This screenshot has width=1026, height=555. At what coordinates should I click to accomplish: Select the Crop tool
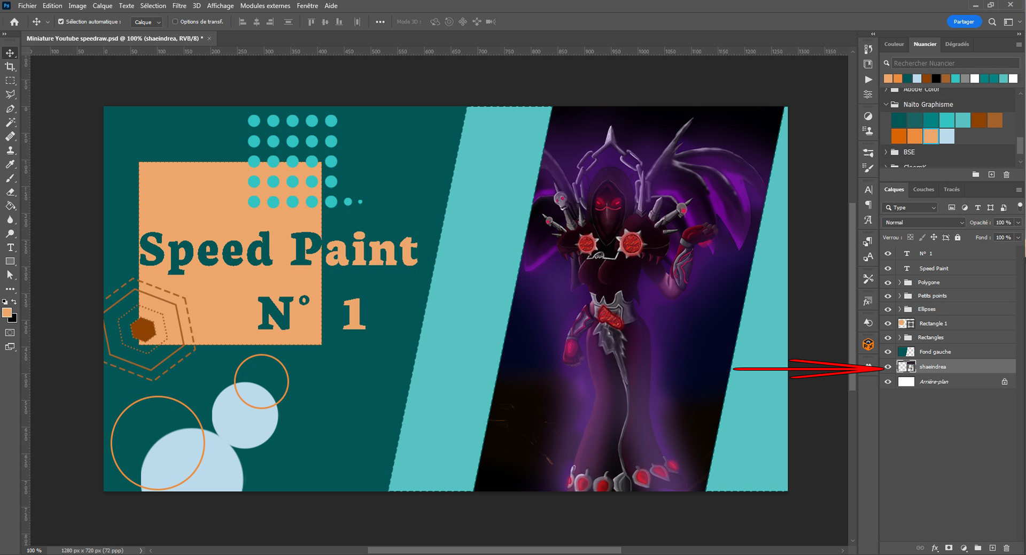(10, 67)
